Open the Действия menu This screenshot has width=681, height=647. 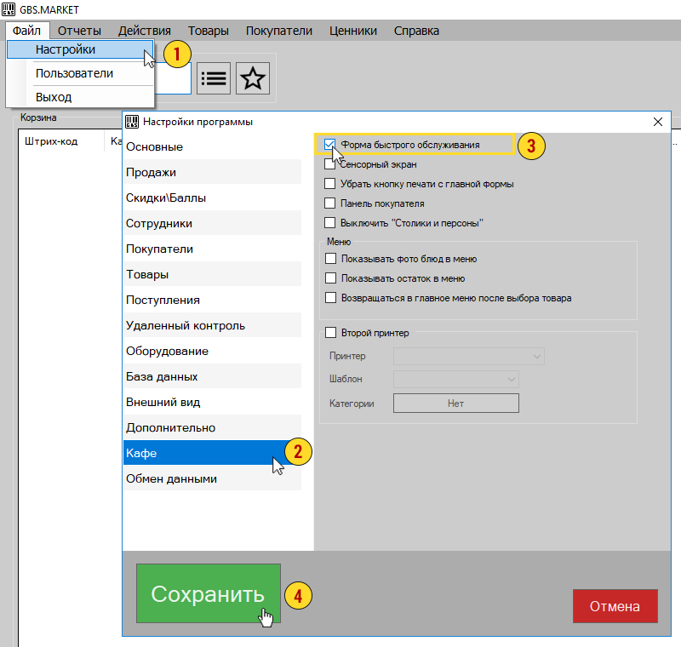tap(145, 31)
